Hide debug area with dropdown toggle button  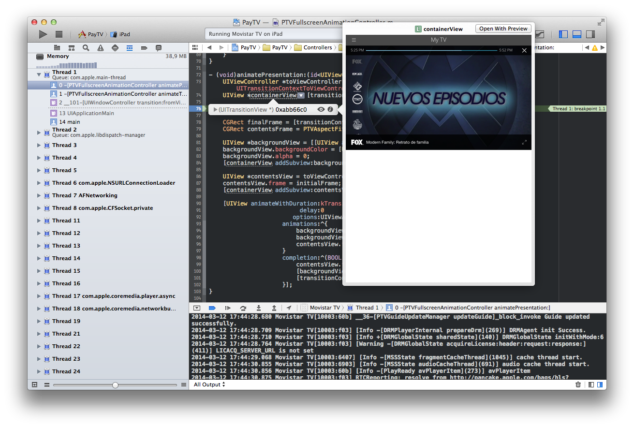pyautogui.click(x=197, y=308)
